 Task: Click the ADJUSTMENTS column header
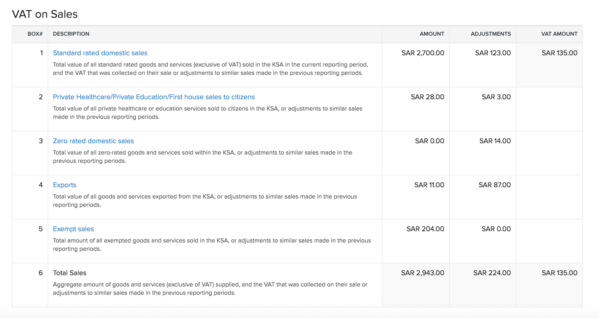point(490,34)
